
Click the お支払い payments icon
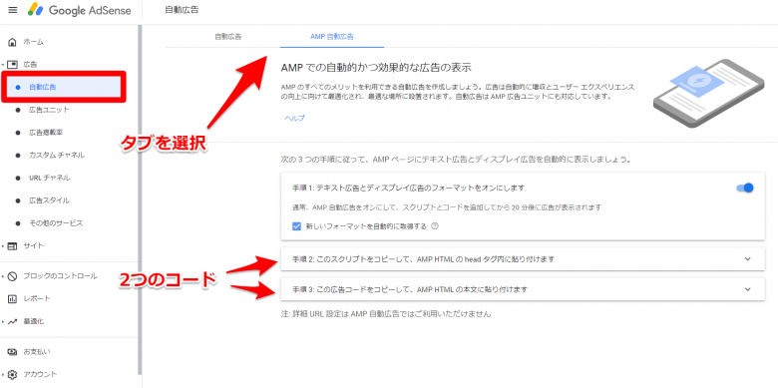[x=13, y=352]
